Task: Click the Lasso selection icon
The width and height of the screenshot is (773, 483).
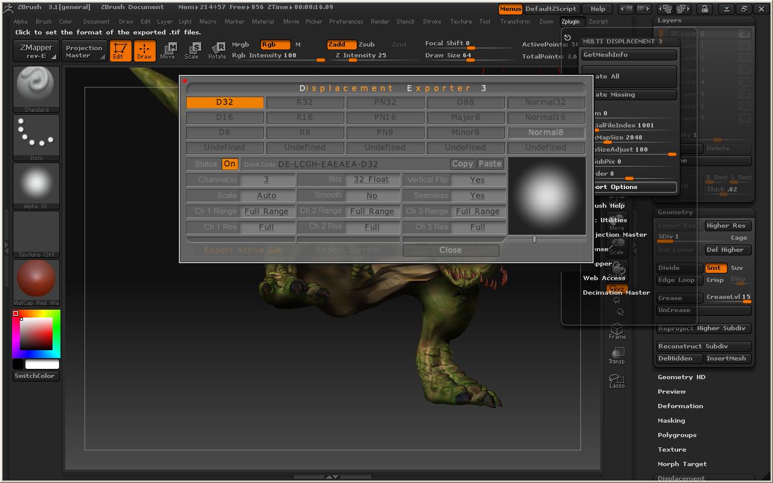Action: pos(617,380)
